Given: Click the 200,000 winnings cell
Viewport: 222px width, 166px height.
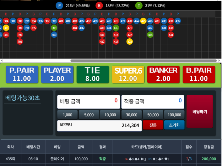Looking at the screenshot, I should 209,159.
